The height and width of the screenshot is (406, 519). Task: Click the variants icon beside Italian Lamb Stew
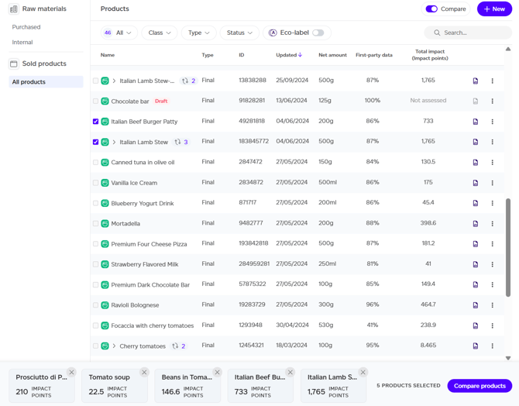coord(177,143)
